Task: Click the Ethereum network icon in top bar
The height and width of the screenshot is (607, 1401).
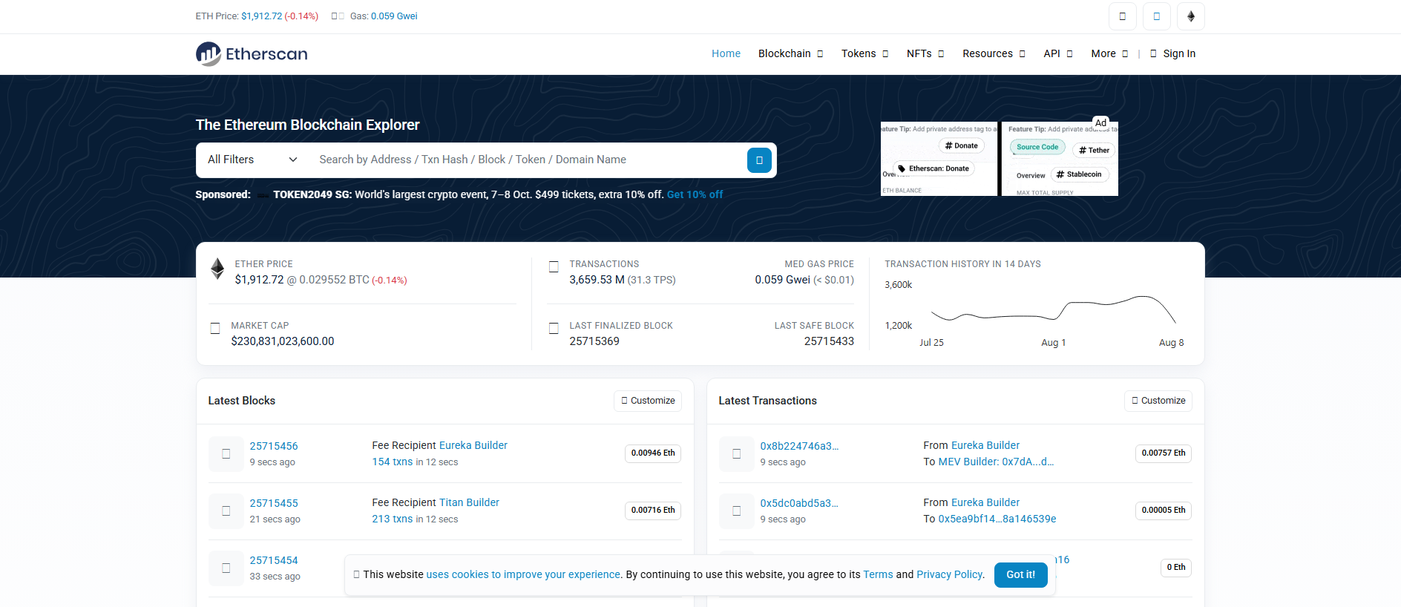Action: pos(1191,16)
